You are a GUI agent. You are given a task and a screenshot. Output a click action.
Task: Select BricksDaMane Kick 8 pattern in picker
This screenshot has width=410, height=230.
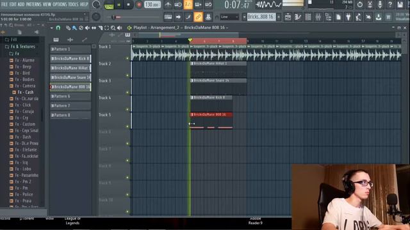[x=70, y=58]
